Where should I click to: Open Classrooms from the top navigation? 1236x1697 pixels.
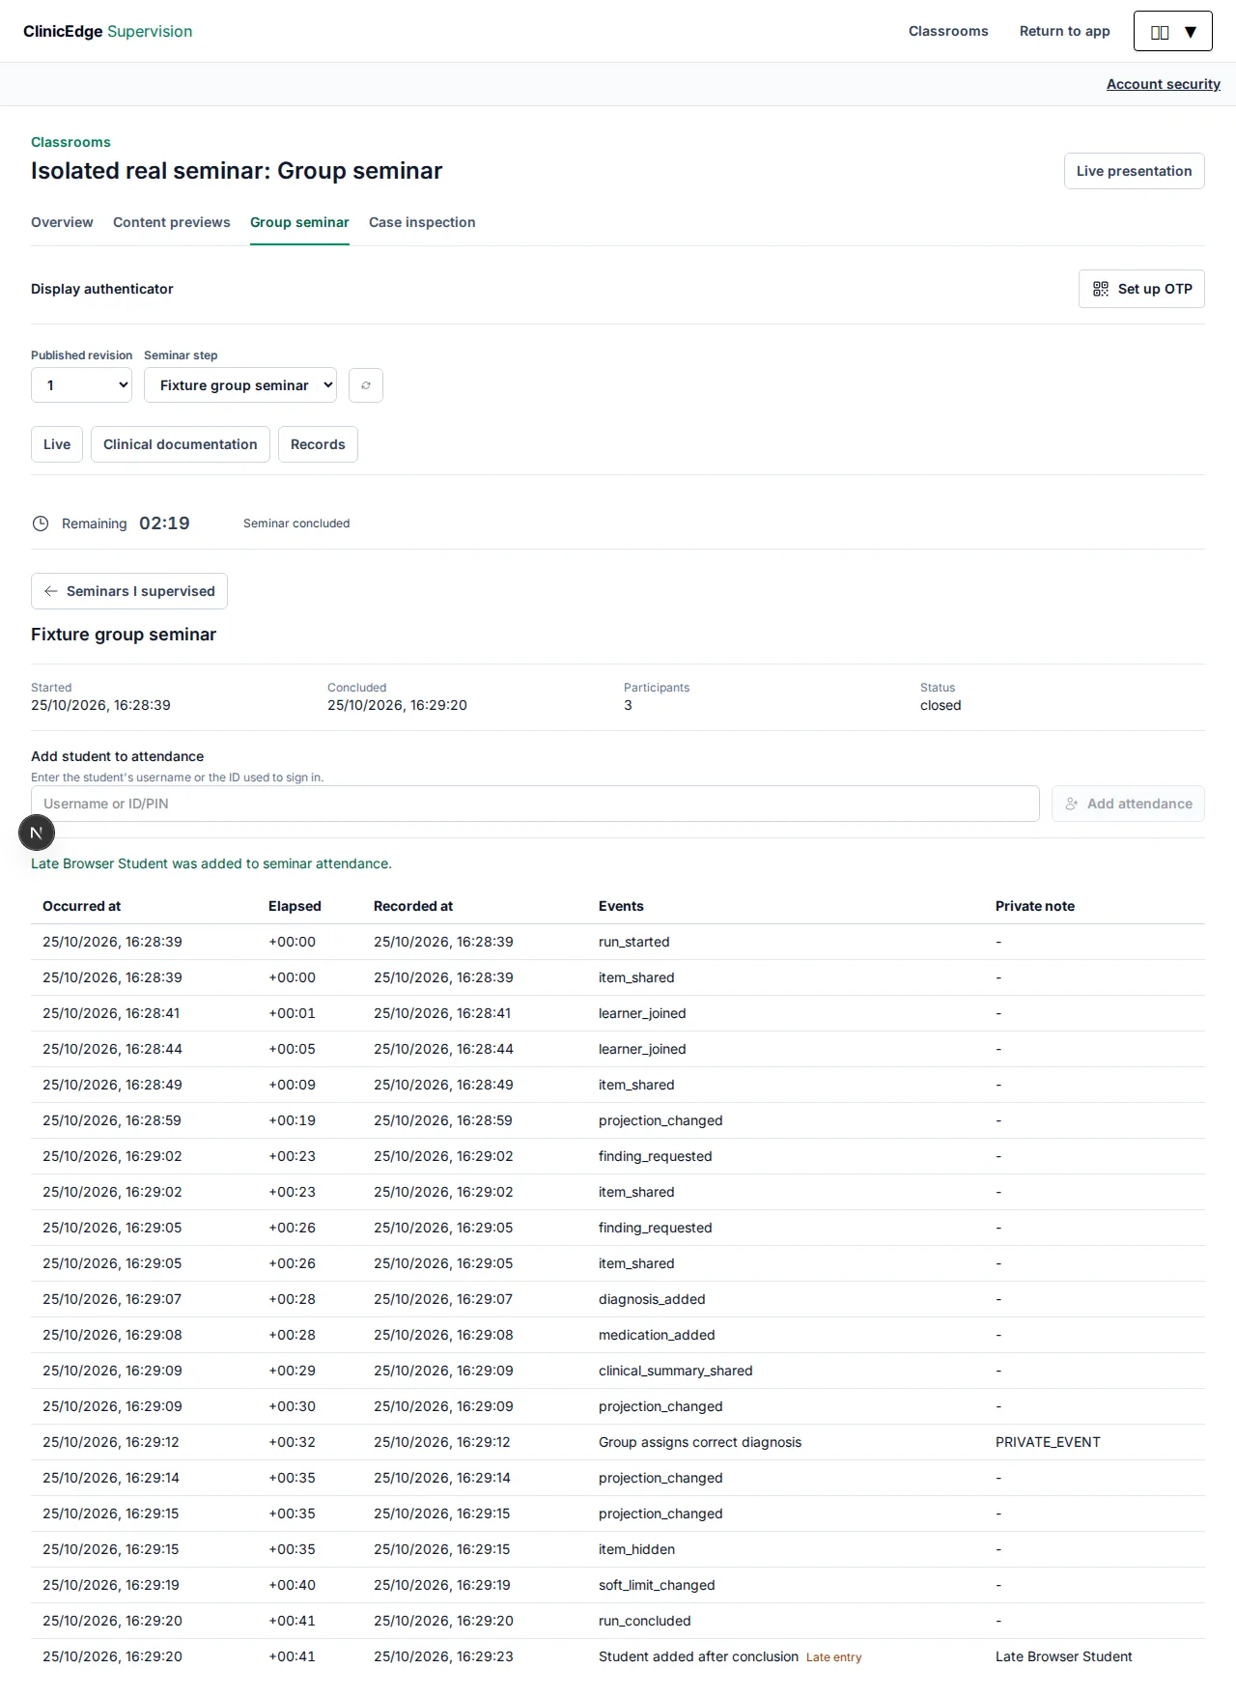pyautogui.click(x=948, y=31)
